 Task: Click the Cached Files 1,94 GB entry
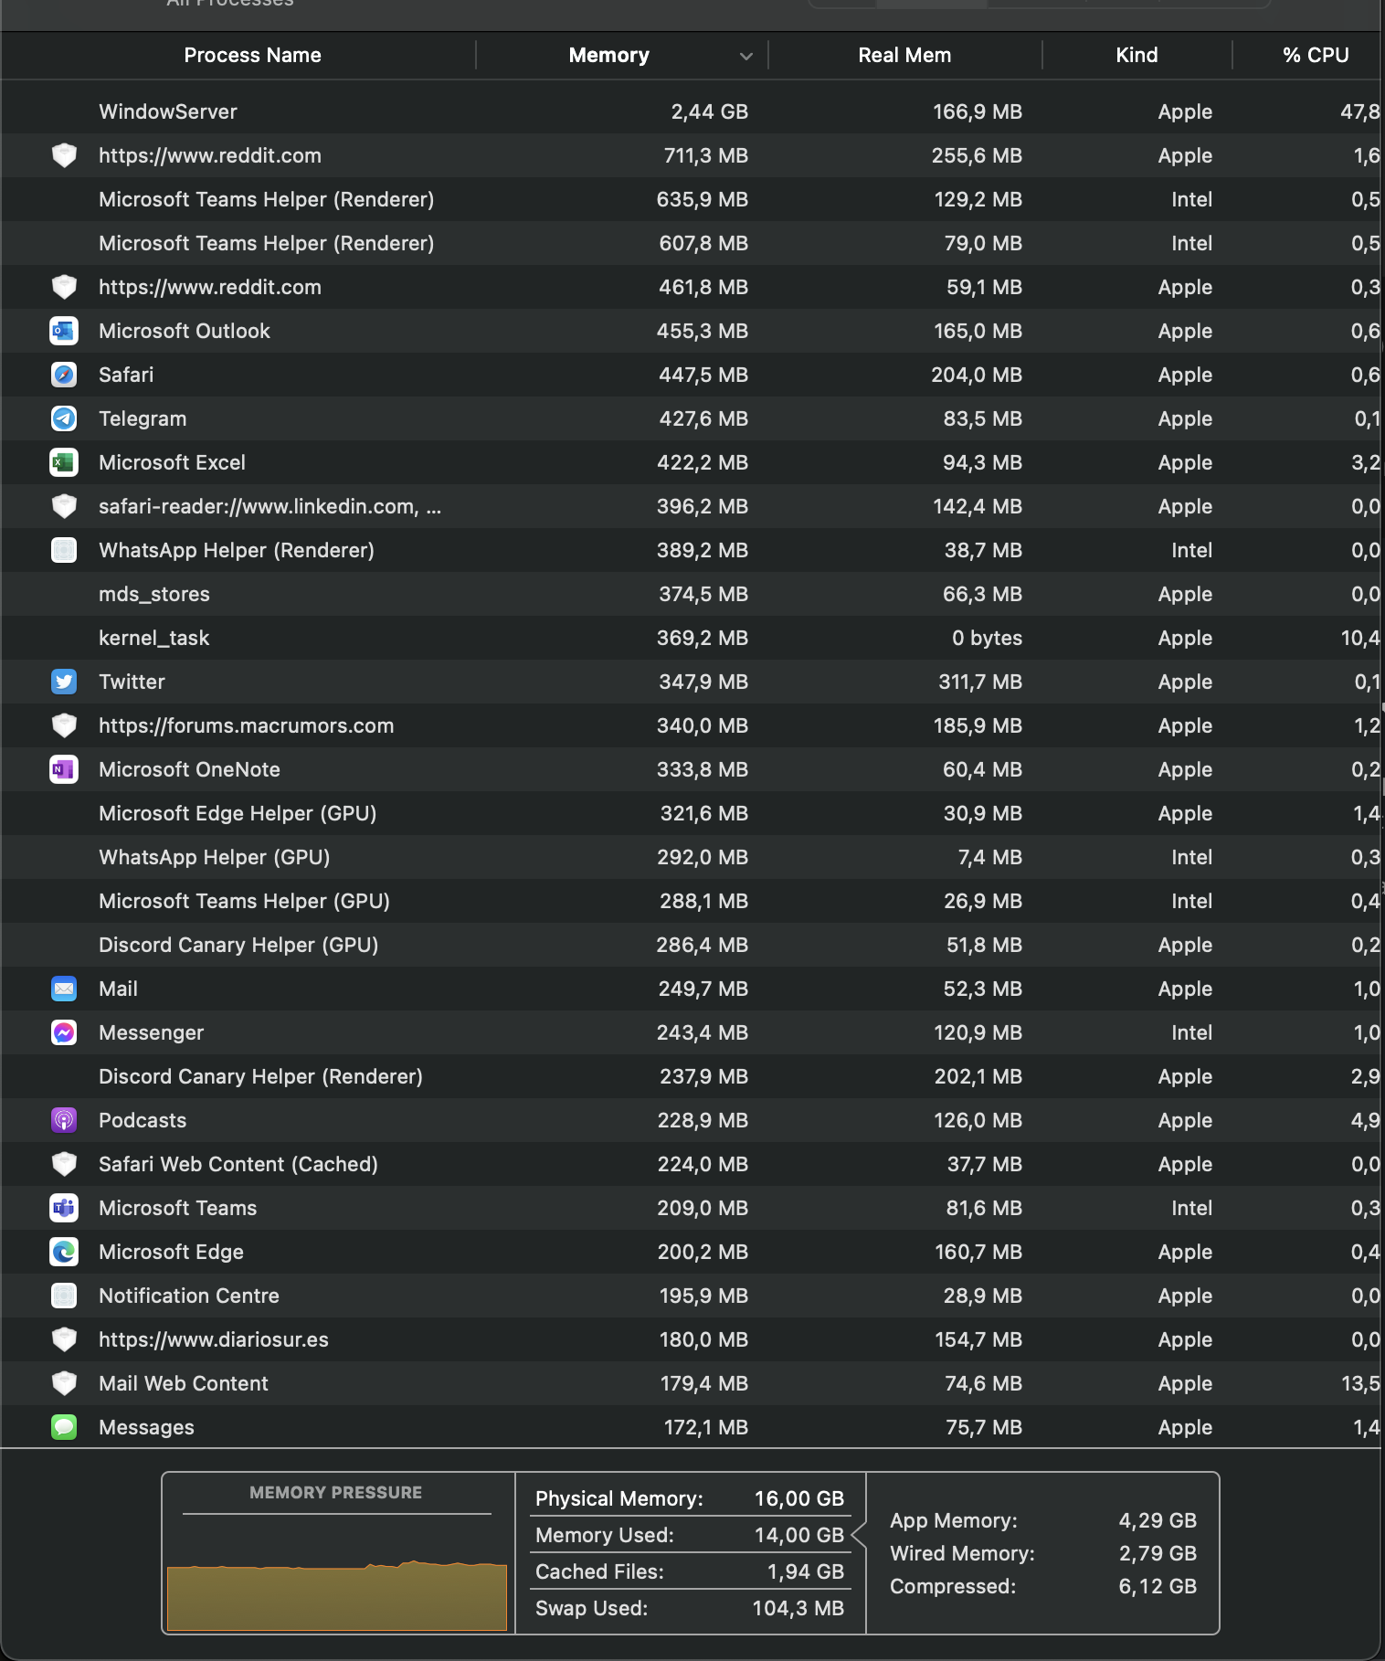pyautogui.click(x=690, y=1571)
